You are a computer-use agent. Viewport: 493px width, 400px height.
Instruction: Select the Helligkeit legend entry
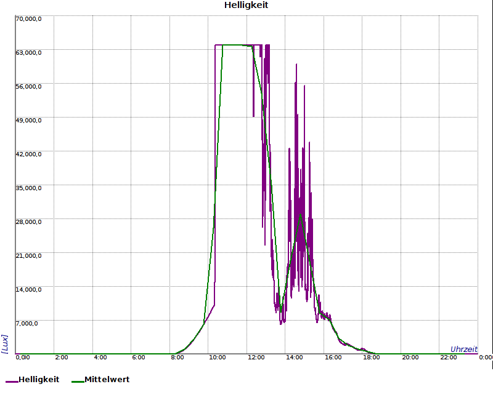33,380
